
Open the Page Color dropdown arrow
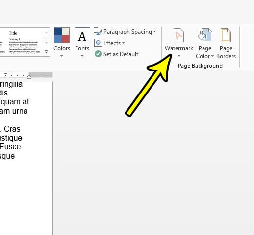point(212,56)
